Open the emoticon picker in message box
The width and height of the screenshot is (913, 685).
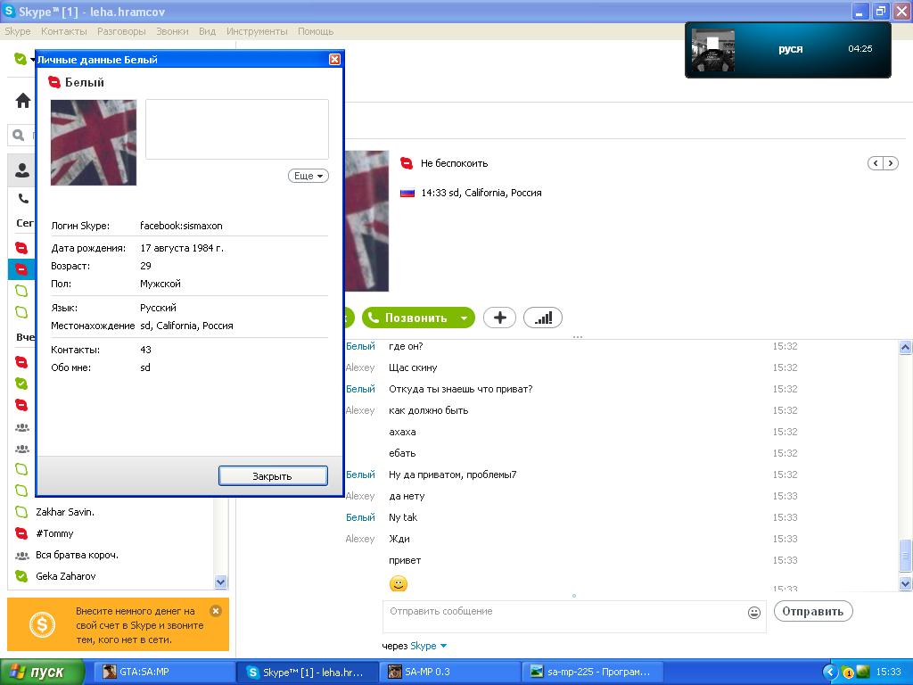click(753, 612)
